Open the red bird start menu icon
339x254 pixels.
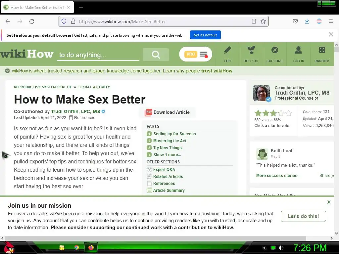pyautogui.click(x=9, y=247)
